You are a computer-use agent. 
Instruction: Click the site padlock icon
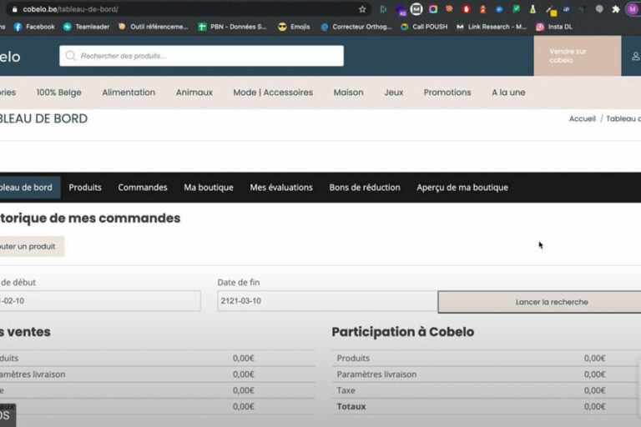14,9
